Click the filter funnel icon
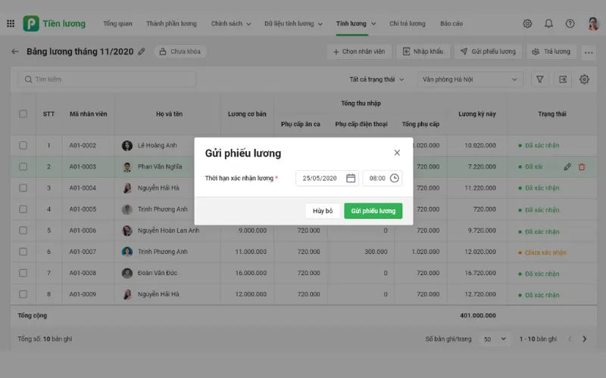Image resolution: width=606 pixels, height=378 pixels. pos(540,79)
